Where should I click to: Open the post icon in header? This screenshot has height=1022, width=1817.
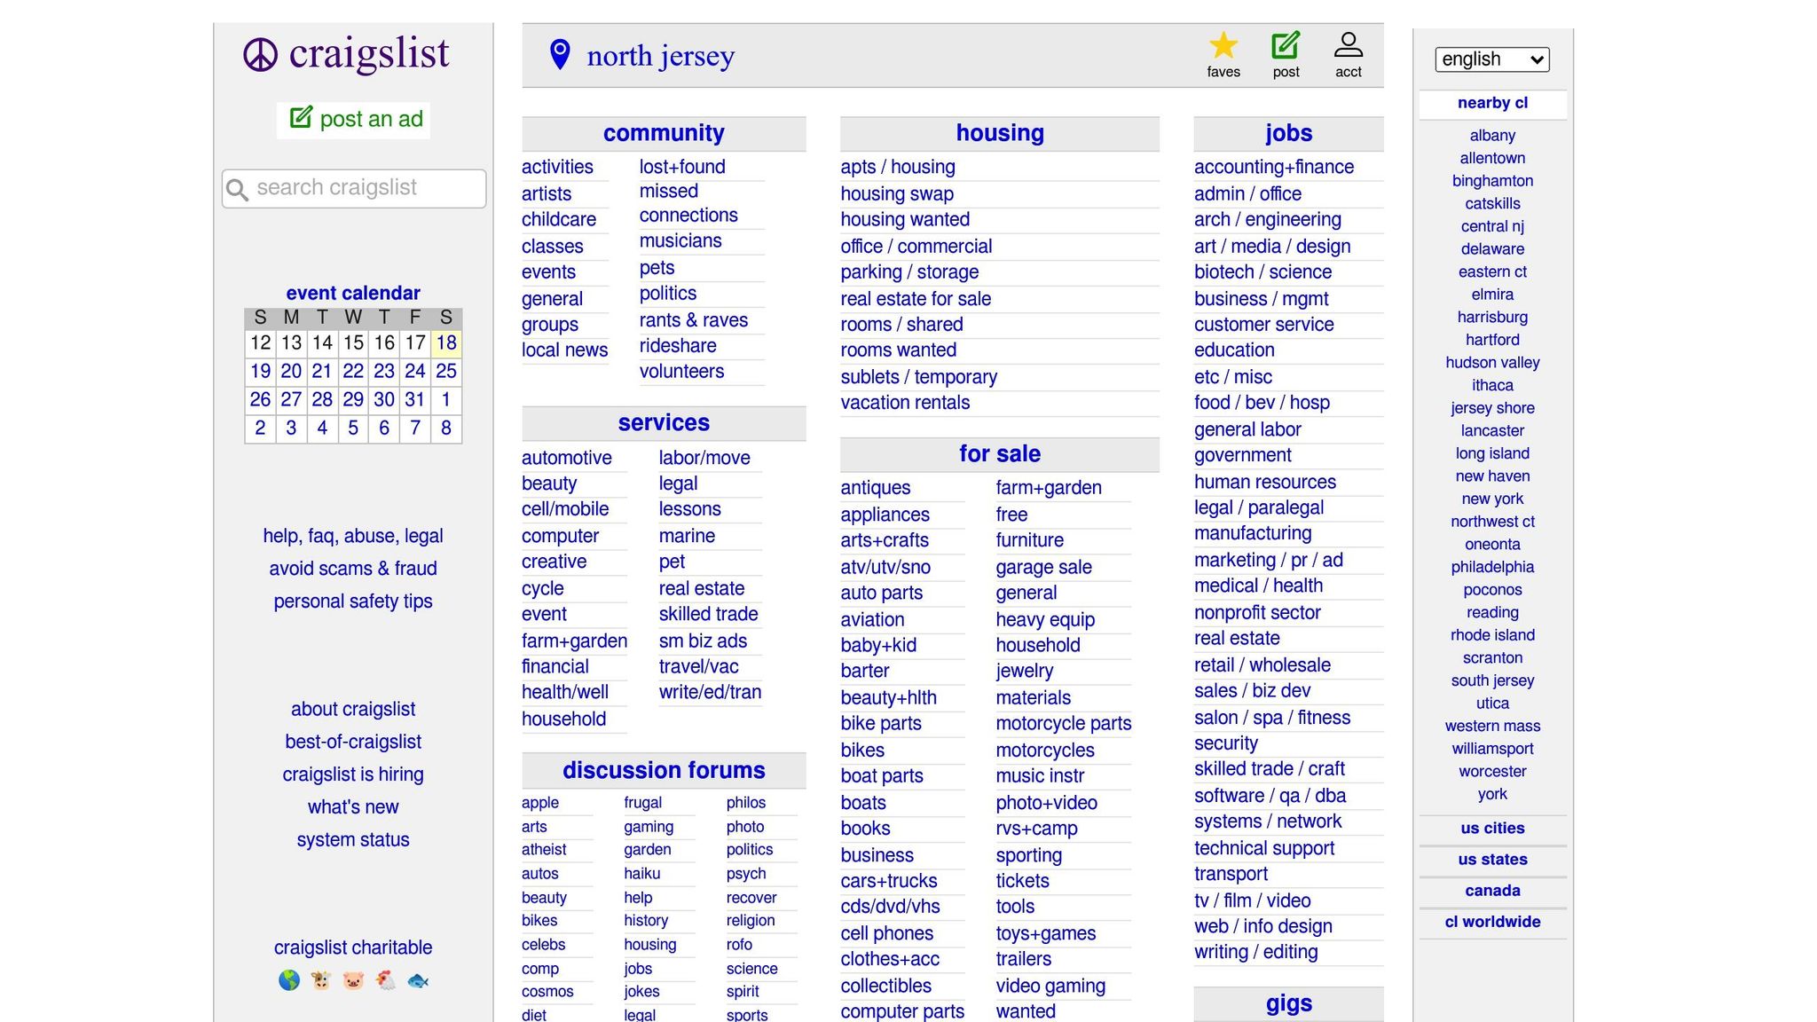point(1286,46)
